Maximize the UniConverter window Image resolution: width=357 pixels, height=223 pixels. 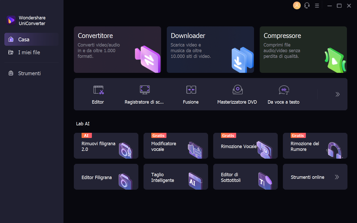(x=339, y=6)
